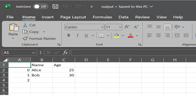The width and height of the screenshot is (196, 96).
Task: Click the Save floppy disk icon
Action: [x=55, y=7]
